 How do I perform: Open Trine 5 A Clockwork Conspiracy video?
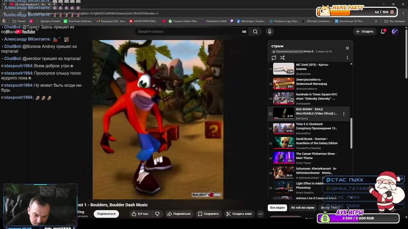[309, 128]
